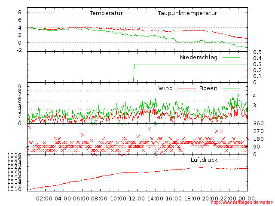Click the Taupunkttemperatur legend label
275x206 pixels.
[187, 13]
